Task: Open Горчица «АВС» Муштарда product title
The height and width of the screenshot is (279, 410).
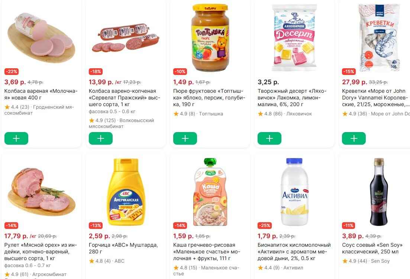Action: tap(123, 248)
